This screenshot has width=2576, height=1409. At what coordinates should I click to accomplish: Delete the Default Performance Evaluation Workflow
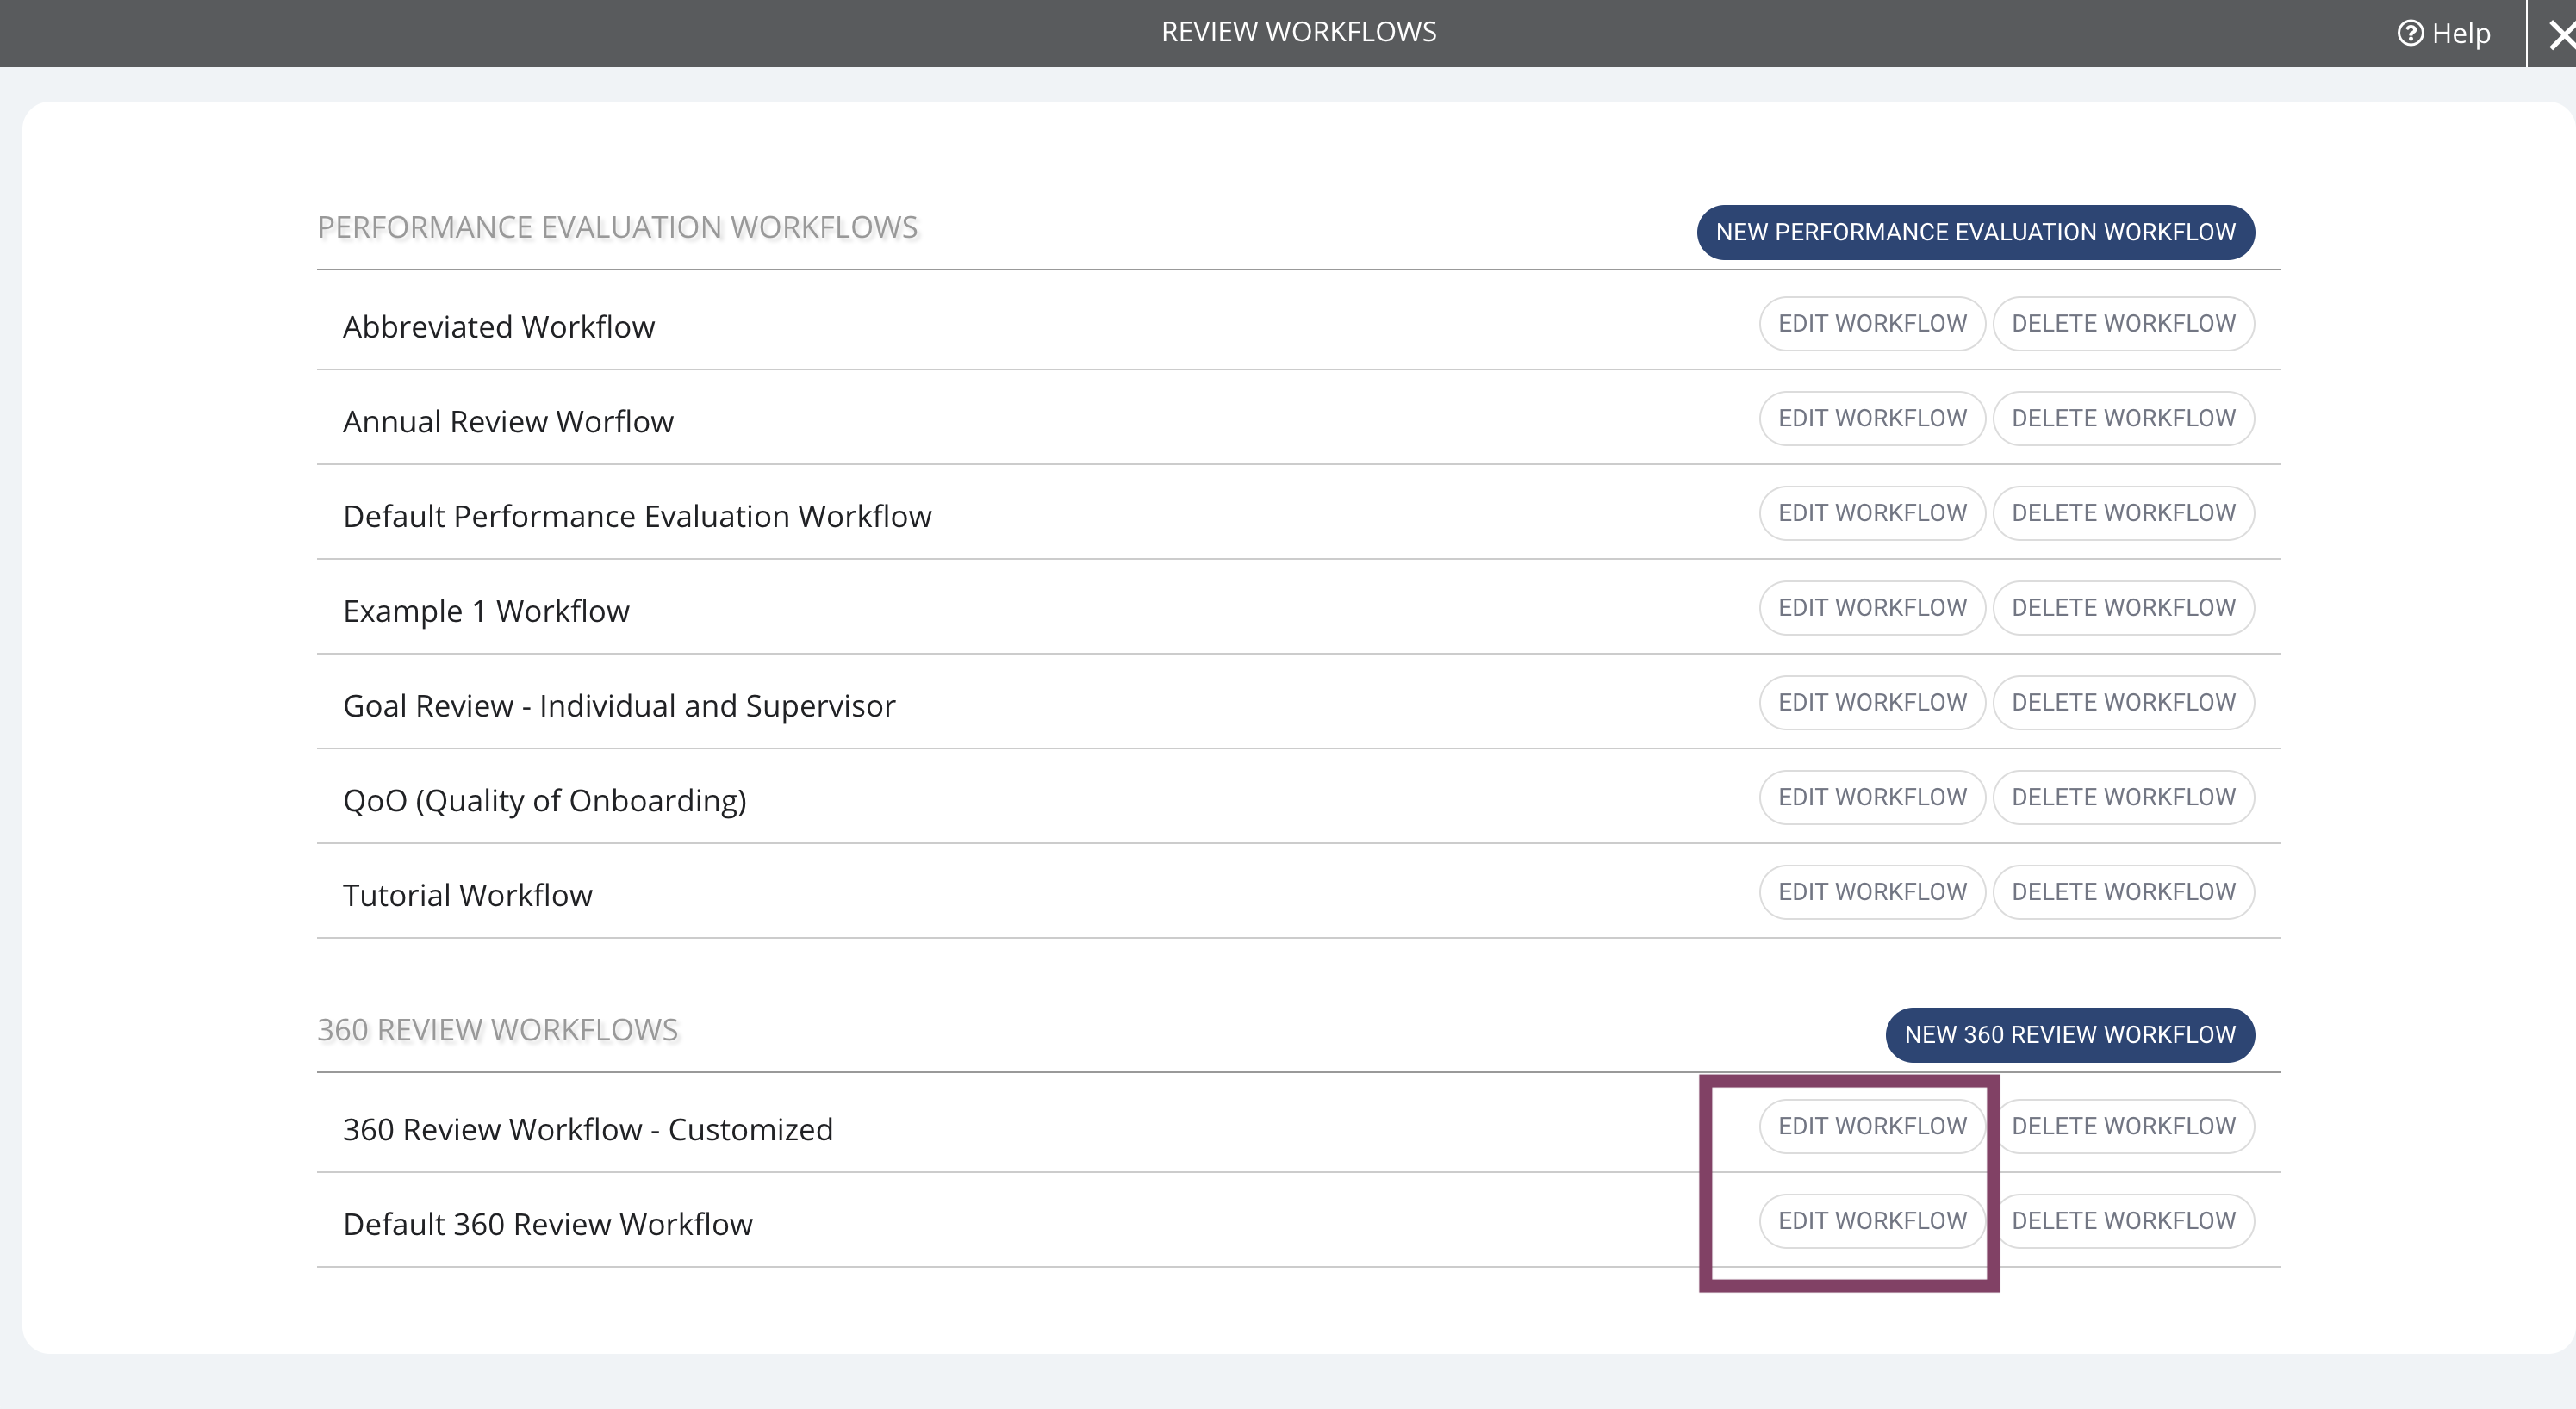(x=2123, y=513)
